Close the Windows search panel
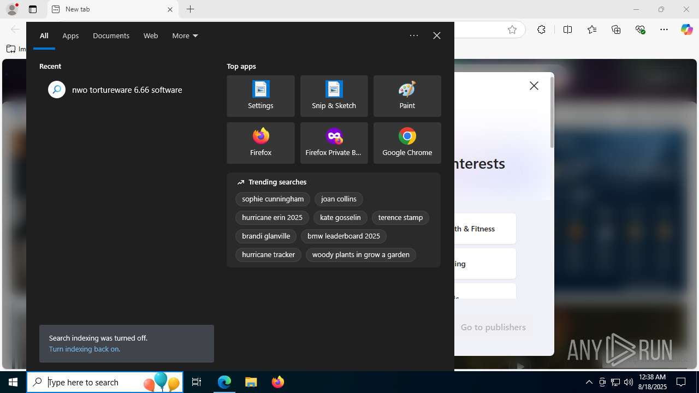The image size is (699, 393). (437, 35)
